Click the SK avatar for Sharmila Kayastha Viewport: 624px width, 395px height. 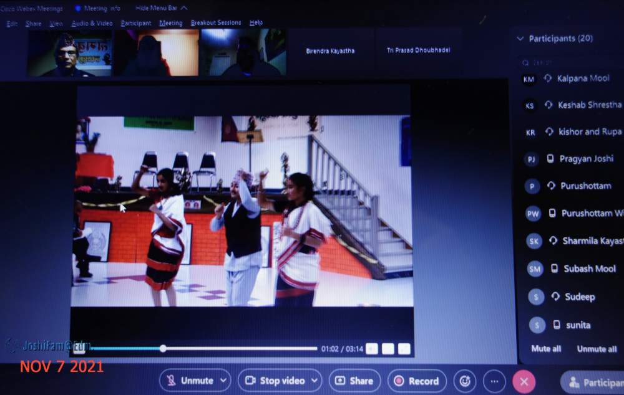coord(534,241)
